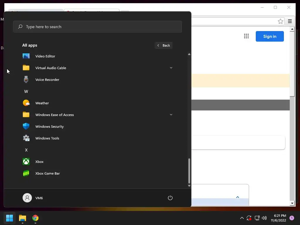Click the Sign in button in browser
Viewport: 300px width, 225px height.
pos(270,36)
